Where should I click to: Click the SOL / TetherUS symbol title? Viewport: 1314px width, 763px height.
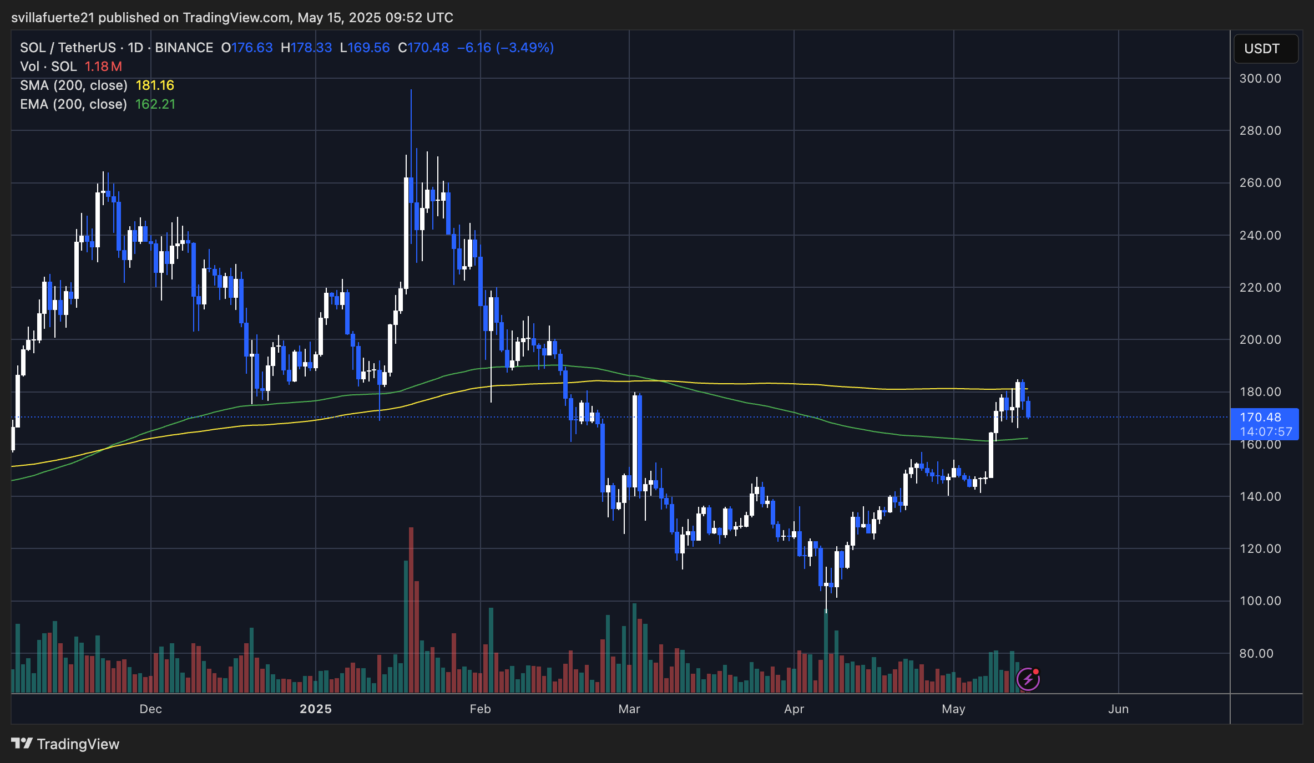(x=68, y=48)
